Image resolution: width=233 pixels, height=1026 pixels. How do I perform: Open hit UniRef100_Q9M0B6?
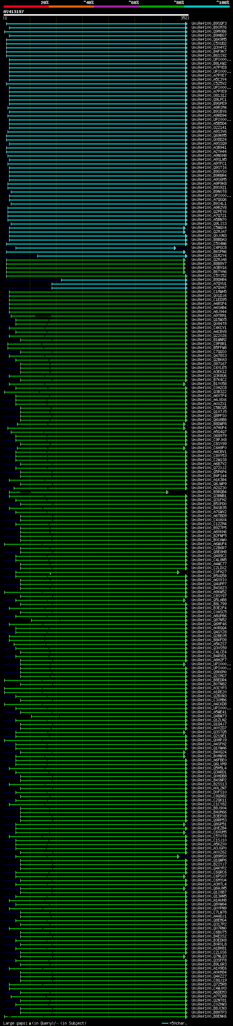(x=209, y=31)
